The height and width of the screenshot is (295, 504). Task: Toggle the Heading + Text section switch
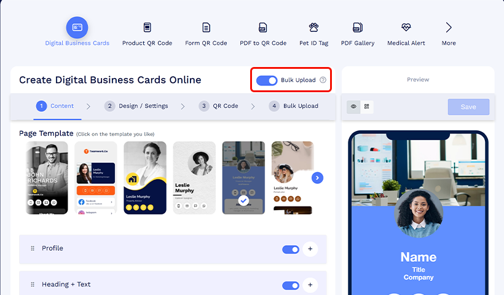click(x=291, y=285)
